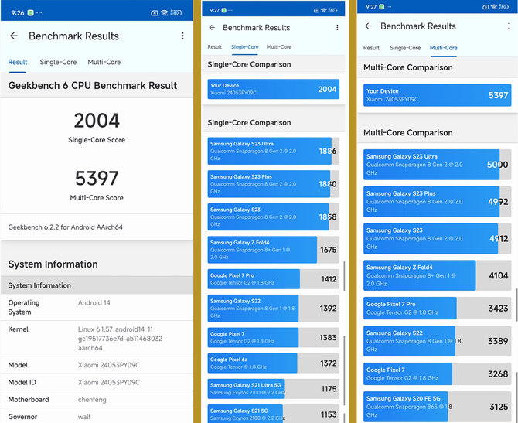The height and width of the screenshot is (423, 518).
Task: Tap Samsung Galaxy S23 bar scoring 4912
Action: click(x=437, y=239)
